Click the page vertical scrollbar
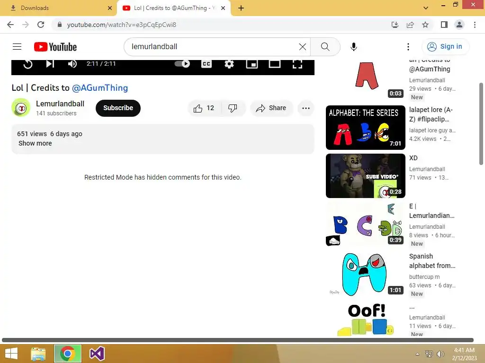 tap(481, 124)
